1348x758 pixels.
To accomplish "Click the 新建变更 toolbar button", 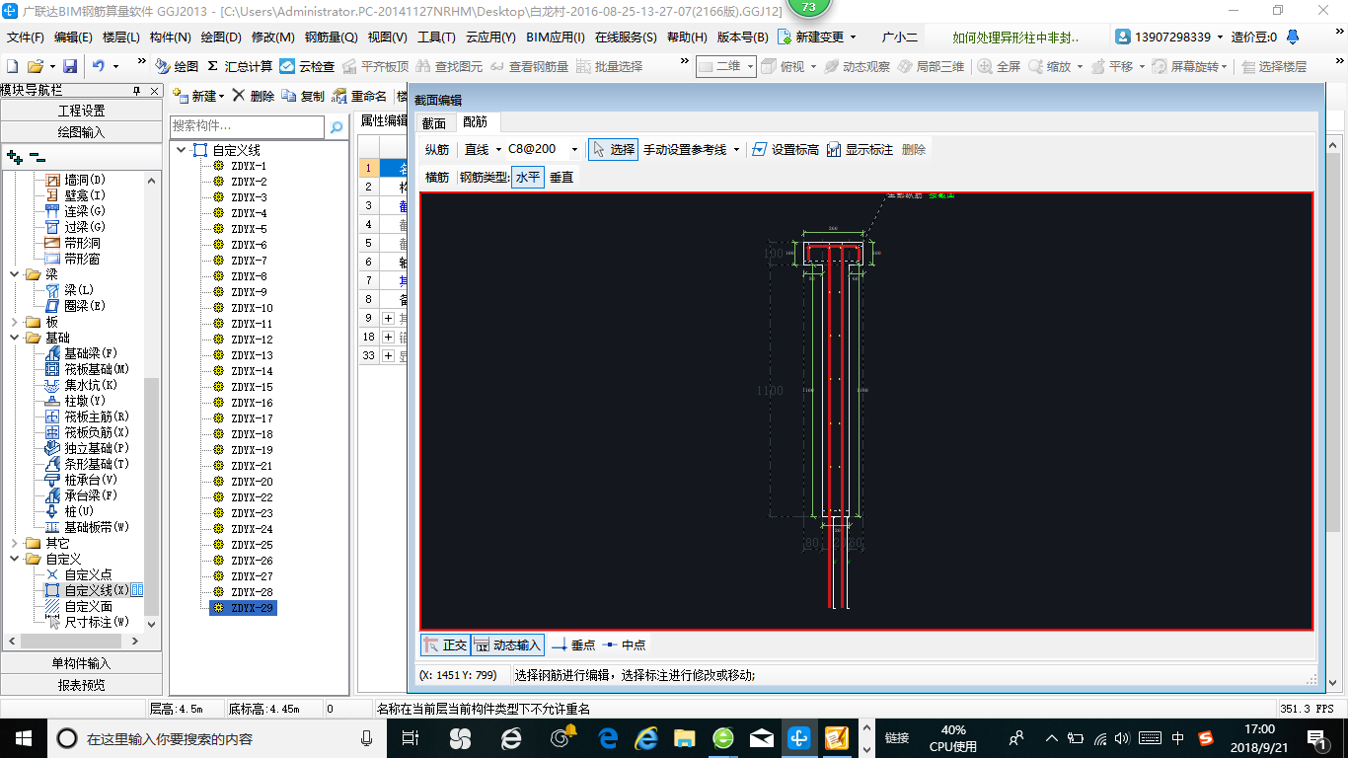I will pos(817,38).
